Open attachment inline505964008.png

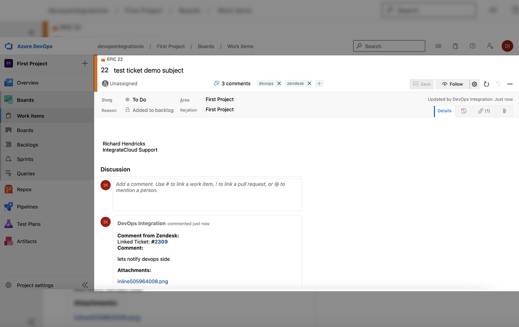[x=143, y=281]
